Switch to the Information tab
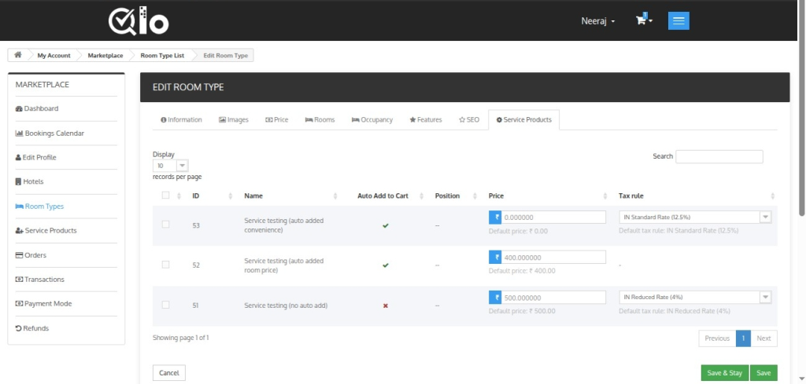The height and width of the screenshot is (384, 806). (181, 119)
